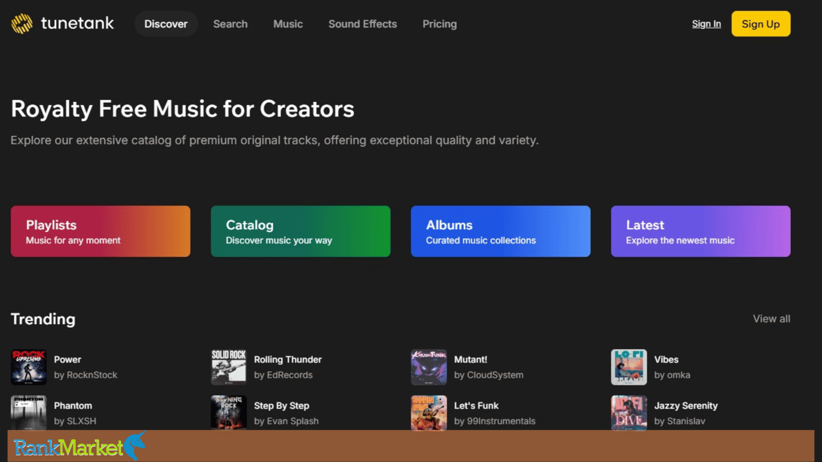Click the Jazzy Serenity cover thumbnail
This screenshot has width=822, height=462.
pyautogui.click(x=629, y=413)
